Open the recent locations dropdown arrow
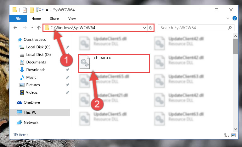 (x=32, y=28)
